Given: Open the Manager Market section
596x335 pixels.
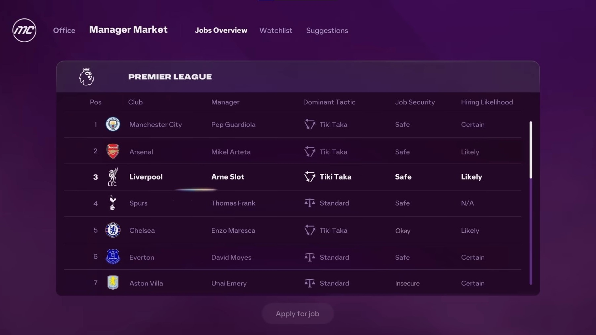Looking at the screenshot, I should pyautogui.click(x=128, y=29).
